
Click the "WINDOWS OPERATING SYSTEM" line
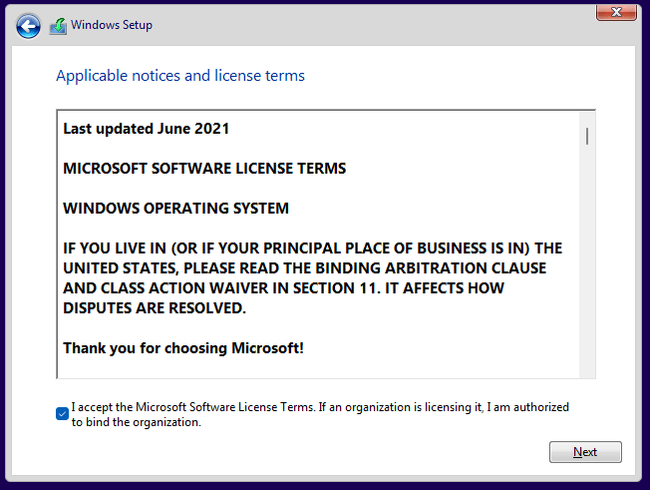175,209
